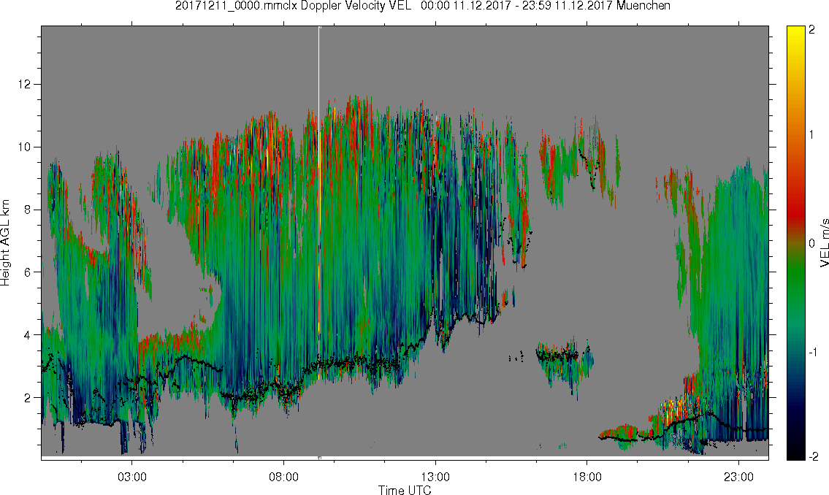Click the '23:00' time axis label
829x495 pixels.
pos(739,477)
